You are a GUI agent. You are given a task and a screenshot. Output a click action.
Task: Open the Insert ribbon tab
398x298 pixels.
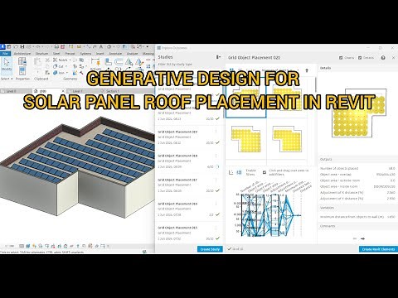99,53
